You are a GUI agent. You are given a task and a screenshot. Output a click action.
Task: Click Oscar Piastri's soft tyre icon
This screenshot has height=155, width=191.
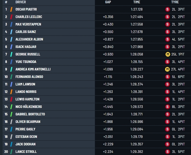coord(167,9)
